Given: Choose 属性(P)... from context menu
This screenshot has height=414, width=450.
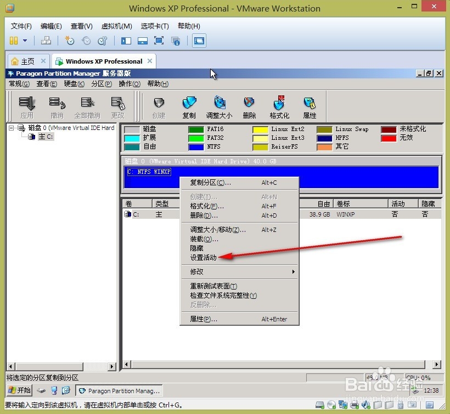Looking at the screenshot, I should (239, 319).
